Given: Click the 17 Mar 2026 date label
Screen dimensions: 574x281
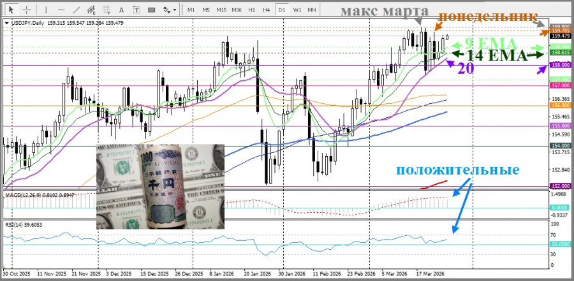Looking at the screenshot, I should [x=430, y=274].
